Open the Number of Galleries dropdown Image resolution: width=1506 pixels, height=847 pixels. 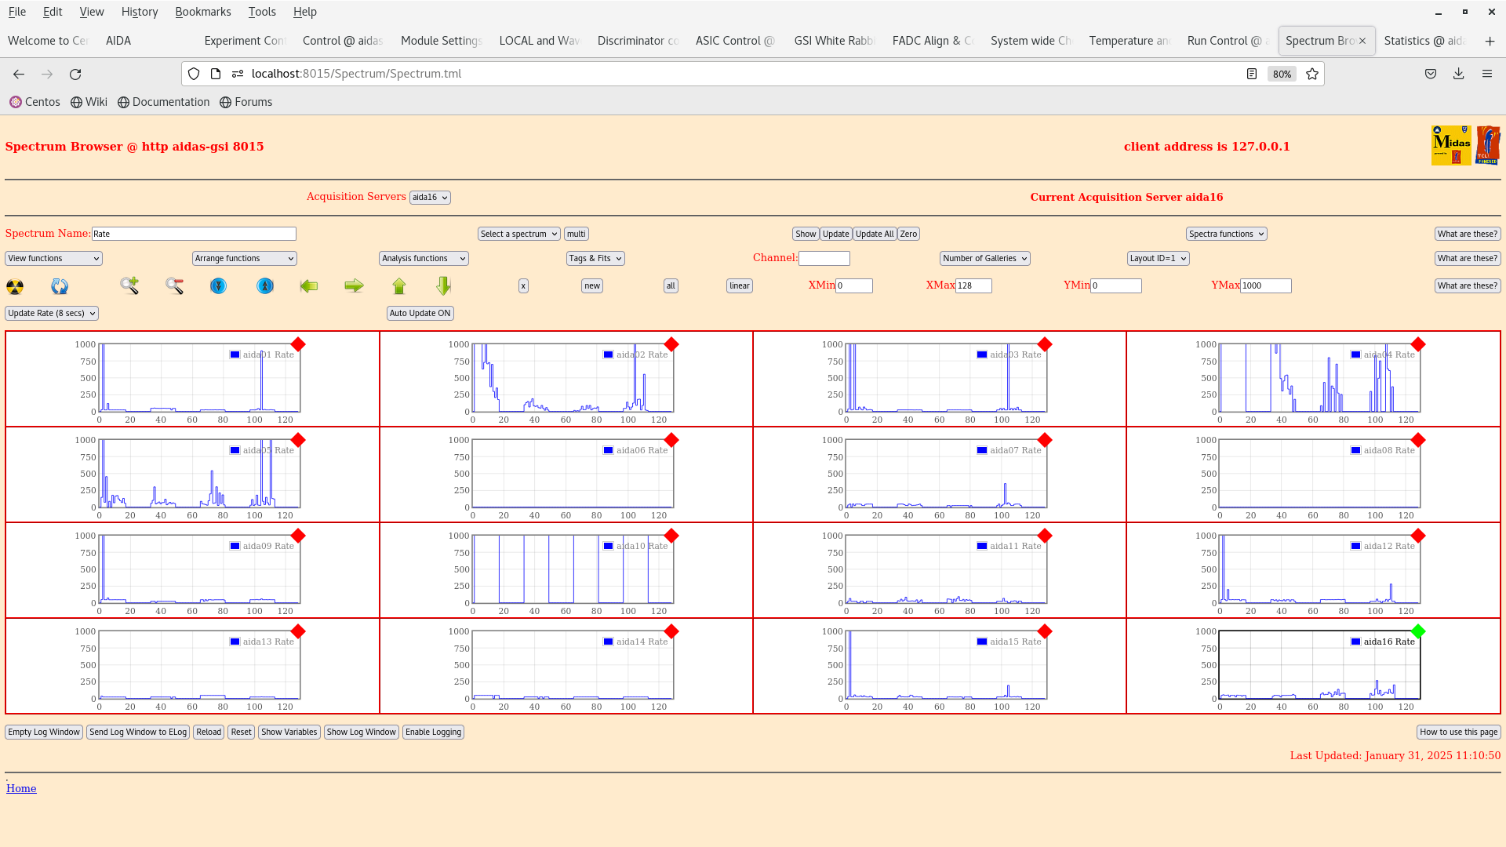tap(984, 258)
